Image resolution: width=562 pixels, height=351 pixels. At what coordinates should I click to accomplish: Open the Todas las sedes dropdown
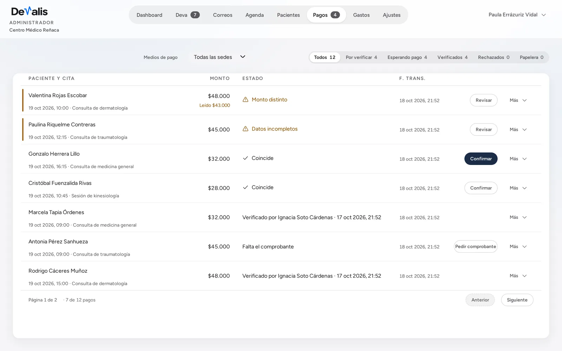[220, 57]
